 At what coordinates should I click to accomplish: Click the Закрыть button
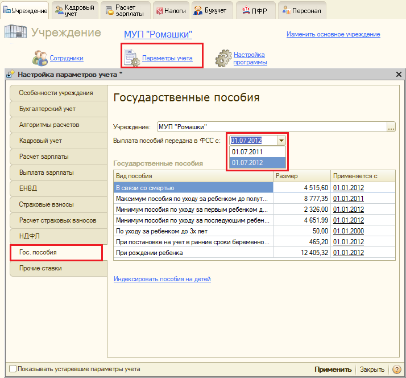pos(372,369)
